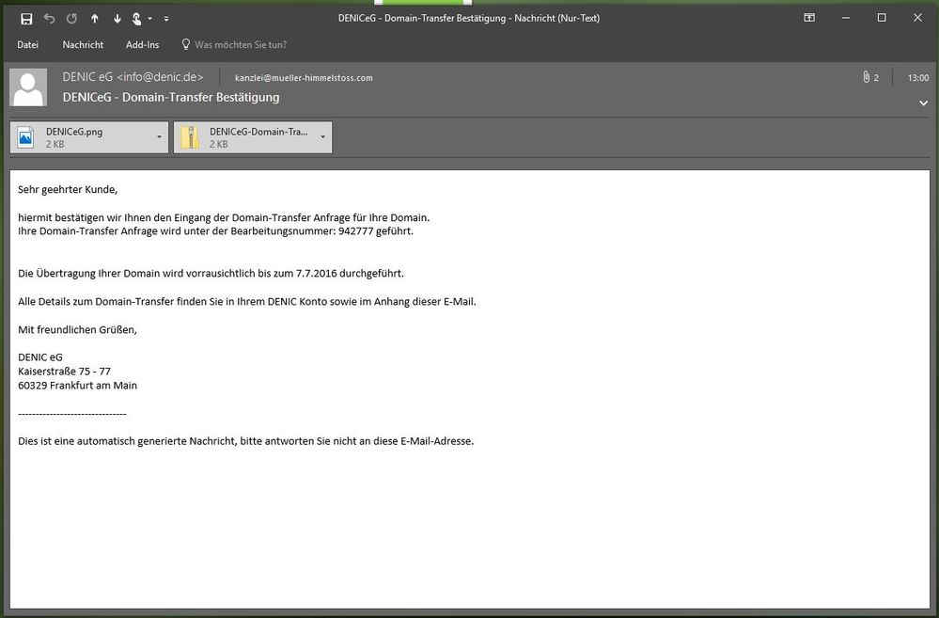The height and width of the screenshot is (618, 939).
Task: Expand message header with chevron
Action: [923, 103]
